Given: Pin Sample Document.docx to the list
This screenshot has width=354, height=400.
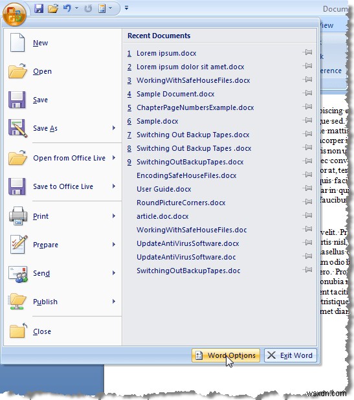Looking at the screenshot, I should click(x=307, y=93).
